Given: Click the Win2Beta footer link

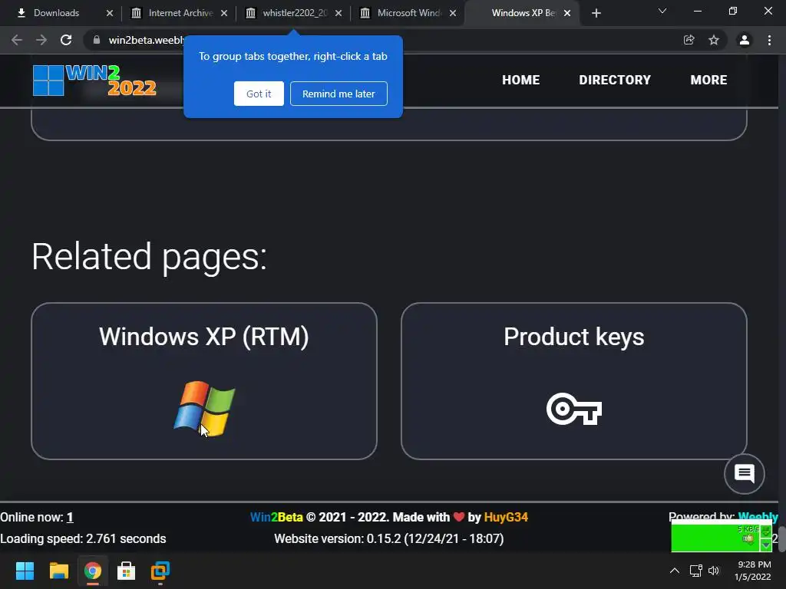Looking at the screenshot, I should (276, 517).
